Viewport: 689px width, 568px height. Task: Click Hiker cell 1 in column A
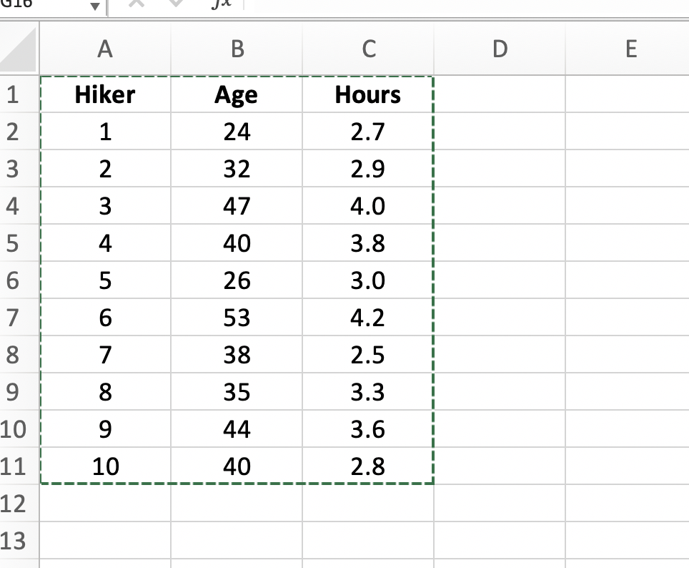[105, 132]
